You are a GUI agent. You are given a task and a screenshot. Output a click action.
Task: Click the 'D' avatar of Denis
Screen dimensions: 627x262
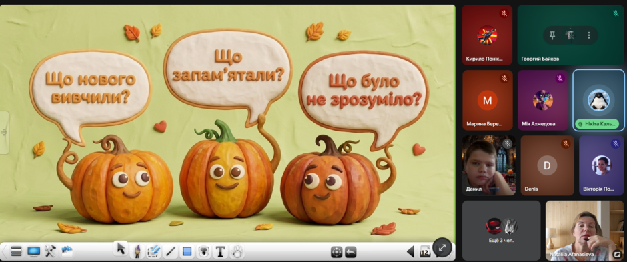pyautogui.click(x=547, y=165)
